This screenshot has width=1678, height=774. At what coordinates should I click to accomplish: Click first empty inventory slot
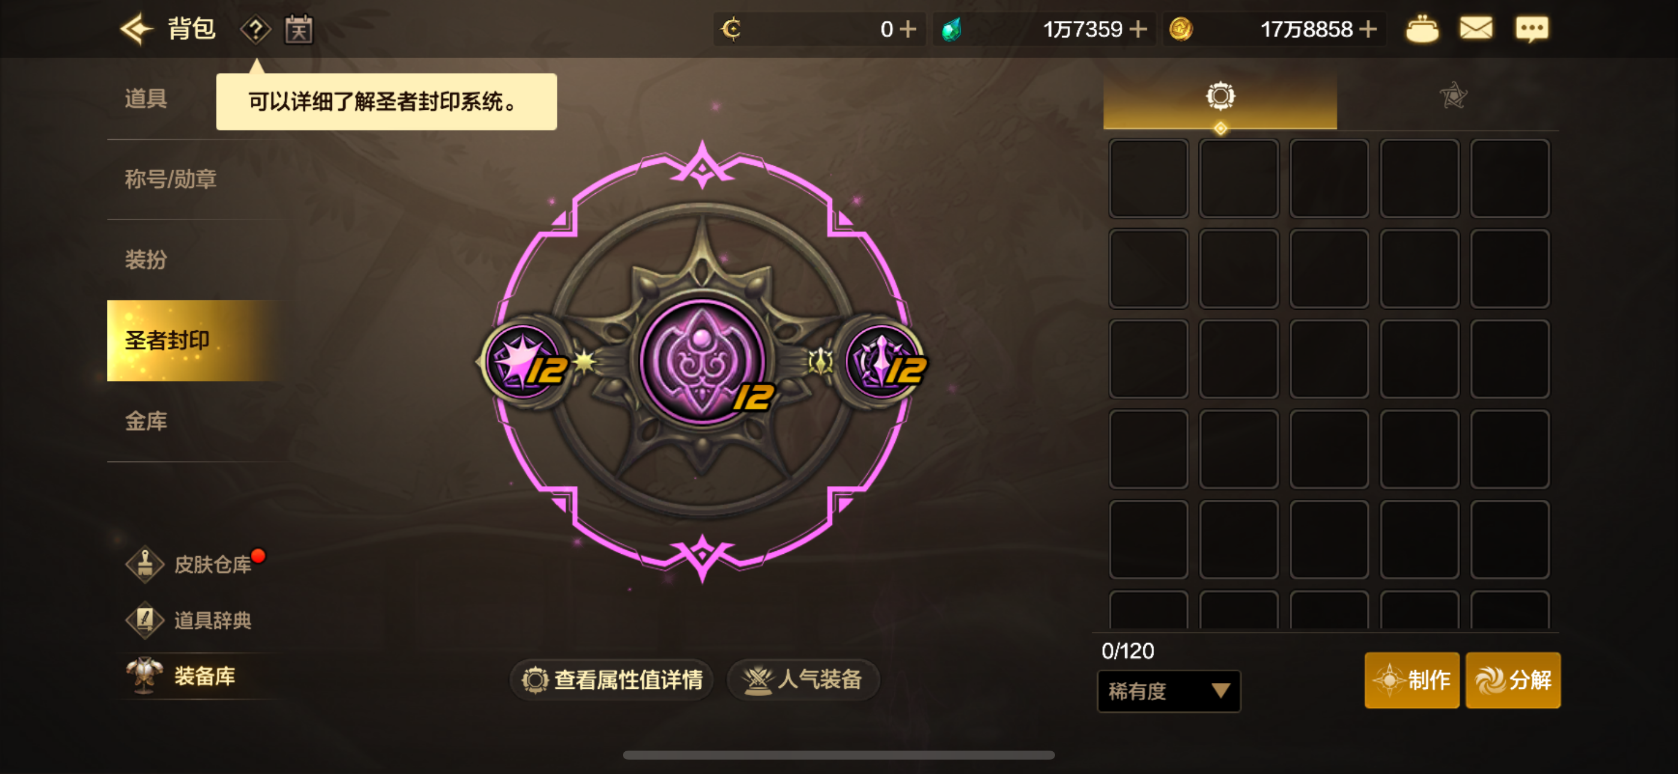1149,179
